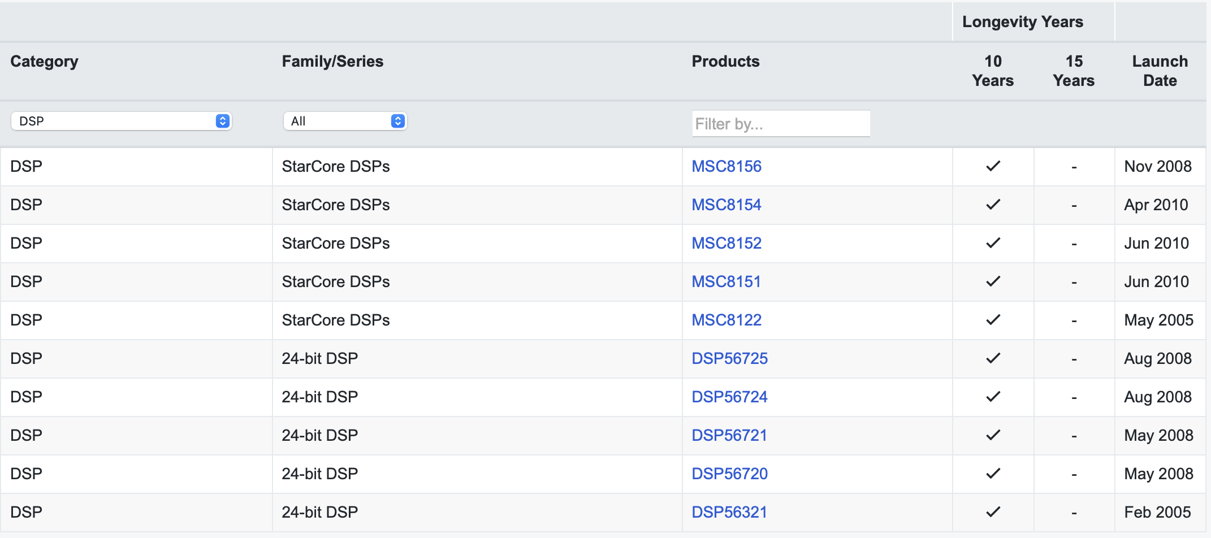Open the MSC8122 product link
The image size is (1211, 538).
click(726, 320)
